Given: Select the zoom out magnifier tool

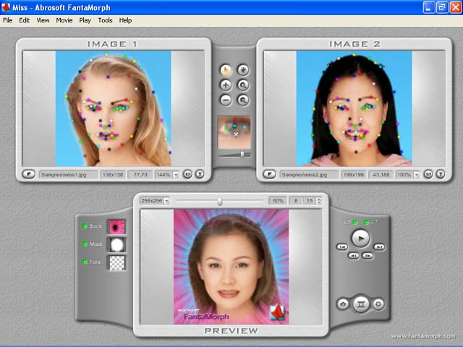Looking at the screenshot, I should (x=243, y=100).
